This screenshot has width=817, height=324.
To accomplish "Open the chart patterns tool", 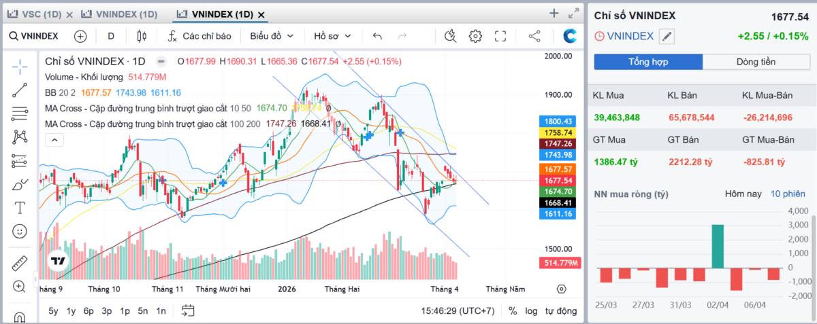I will (20, 137).
